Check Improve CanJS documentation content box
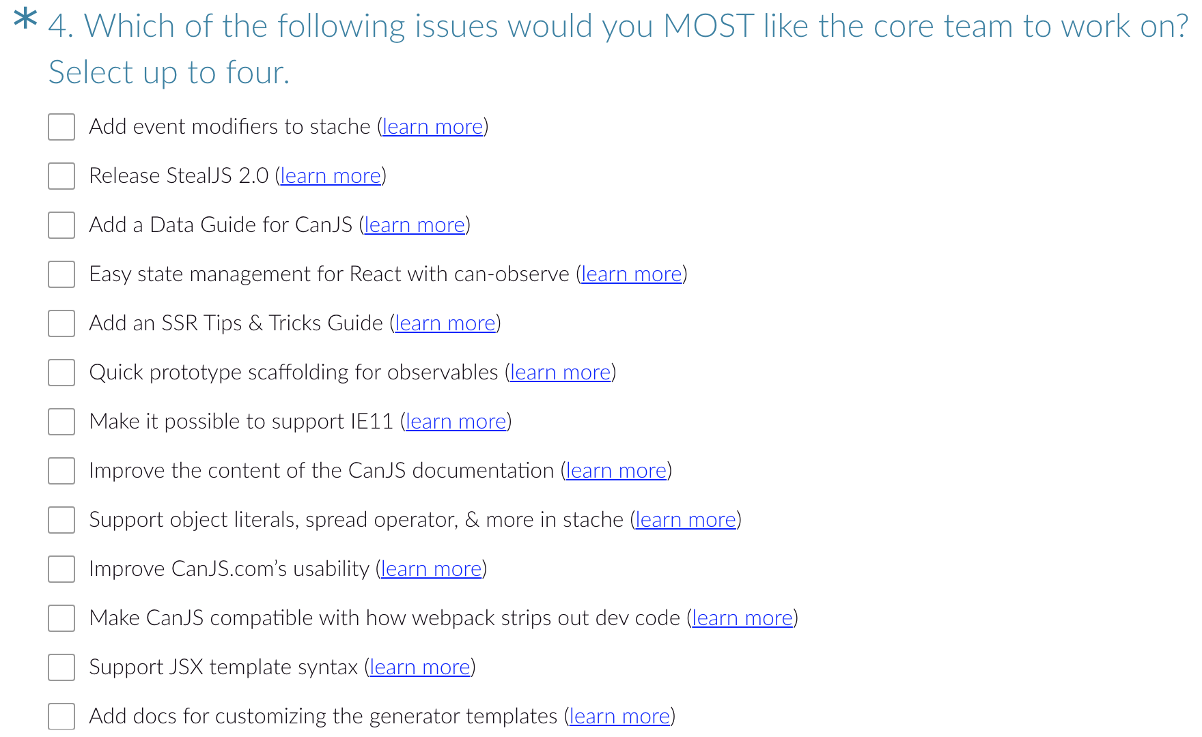Image resolution: width=1202 pixels, height=737 pixels. pos(61,471)
